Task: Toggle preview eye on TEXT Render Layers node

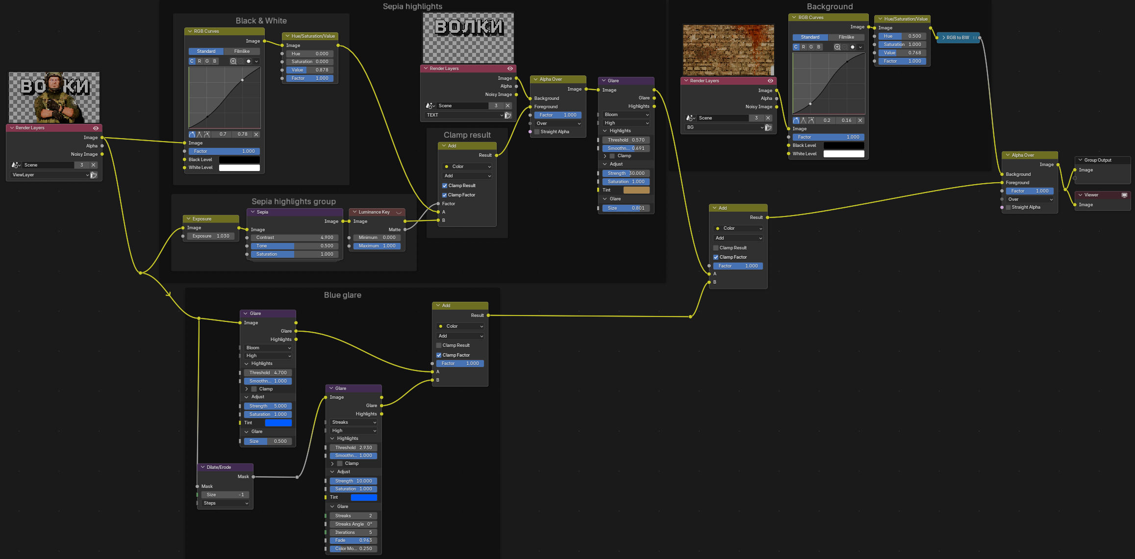Action: 510,69
